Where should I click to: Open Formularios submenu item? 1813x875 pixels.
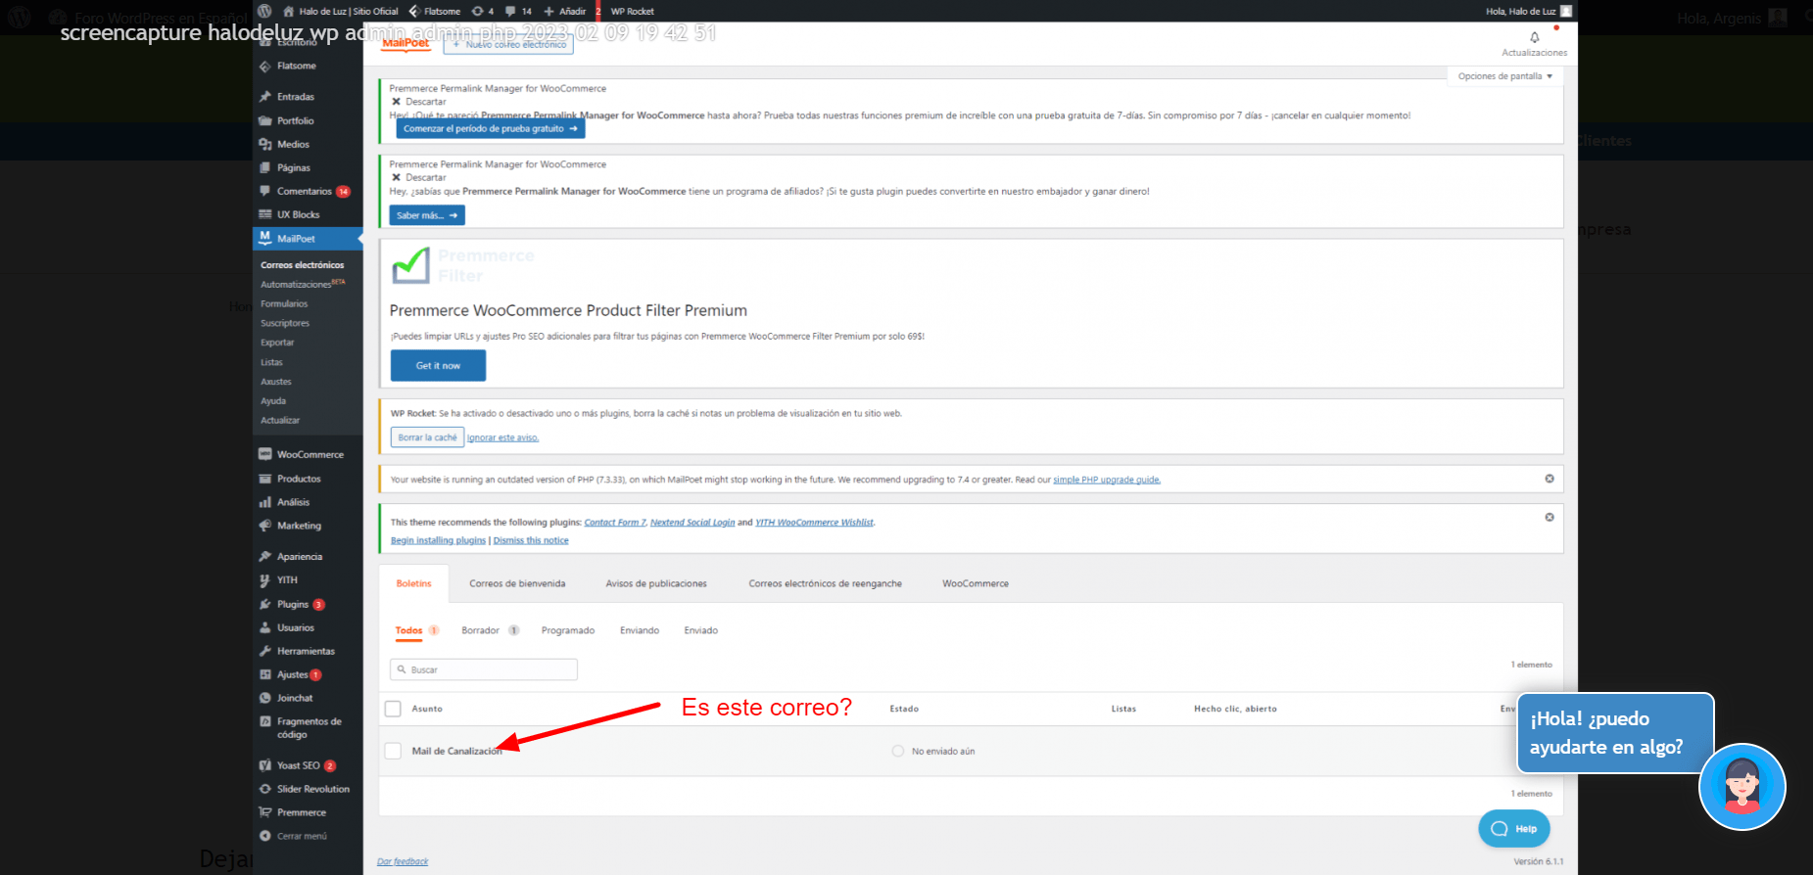pyautogui.click(x=284, y=304)
